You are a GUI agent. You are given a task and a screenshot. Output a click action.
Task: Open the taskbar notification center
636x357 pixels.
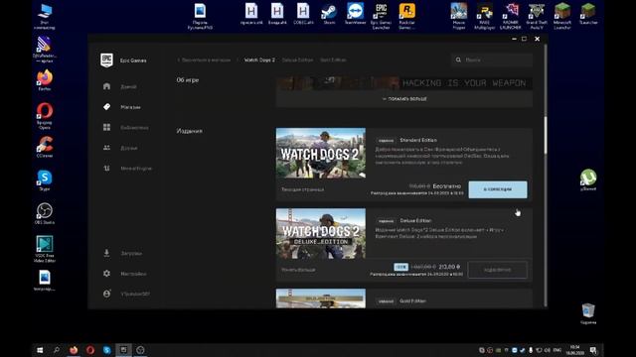(x=593, y=350)
